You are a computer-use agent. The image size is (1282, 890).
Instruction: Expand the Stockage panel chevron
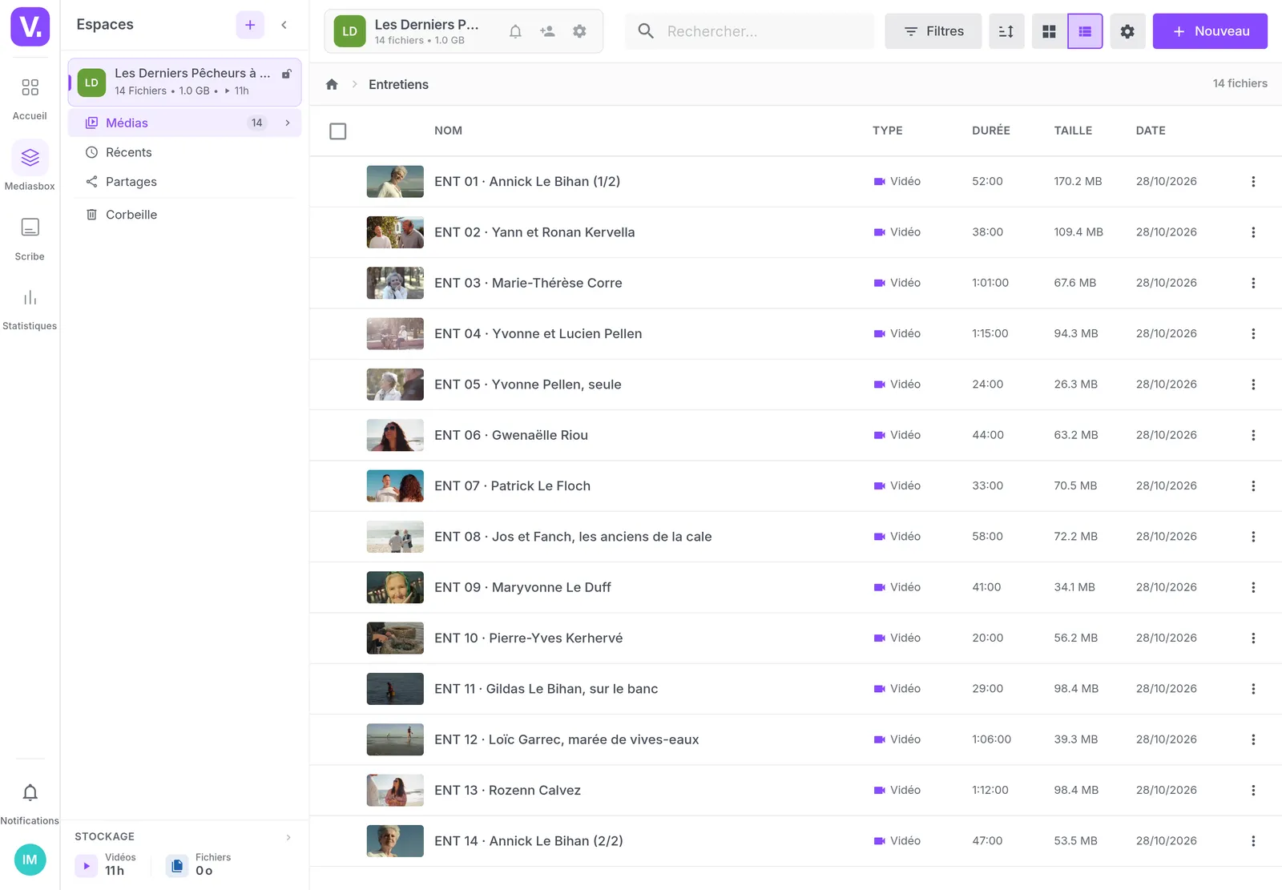pyautogui.click(x=288, y=837)
